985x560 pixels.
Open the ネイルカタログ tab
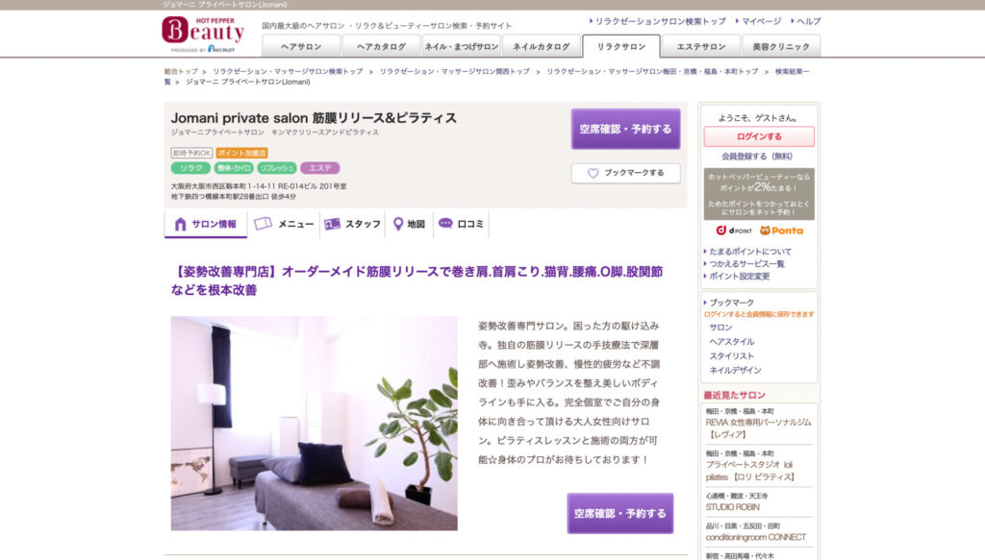pyautogui.click(x=542, y=46)
